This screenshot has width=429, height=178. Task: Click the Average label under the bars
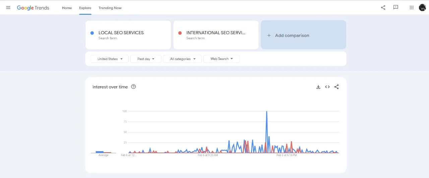coord(104,155)
